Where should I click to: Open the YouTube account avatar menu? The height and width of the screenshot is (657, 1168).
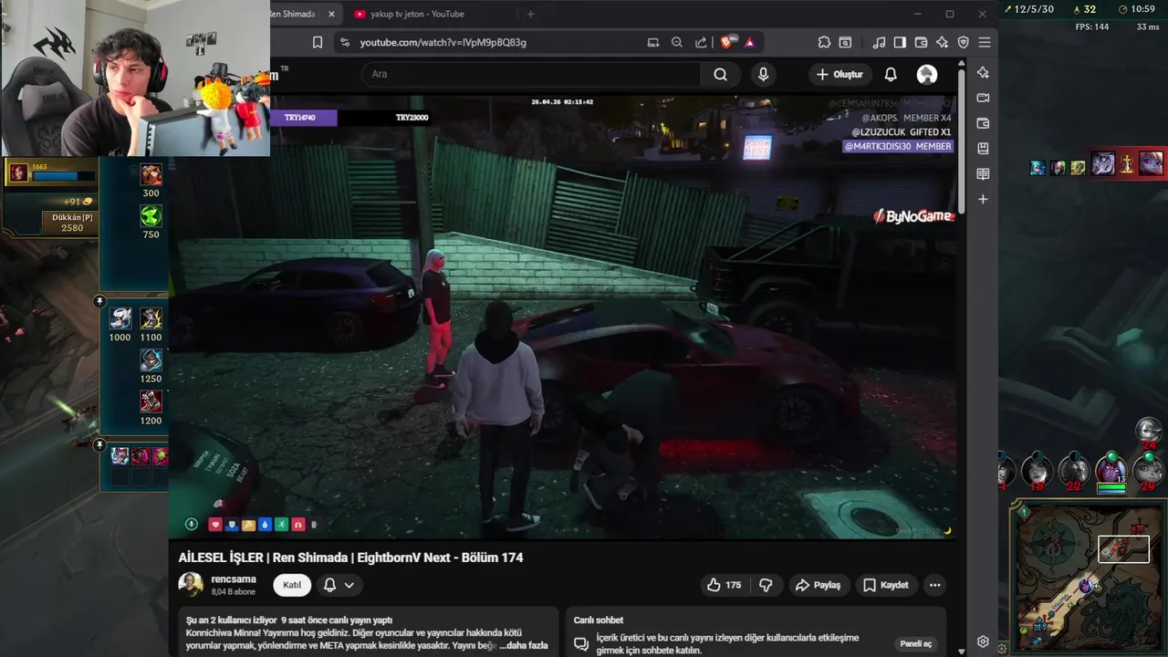(x=926, y=74)
